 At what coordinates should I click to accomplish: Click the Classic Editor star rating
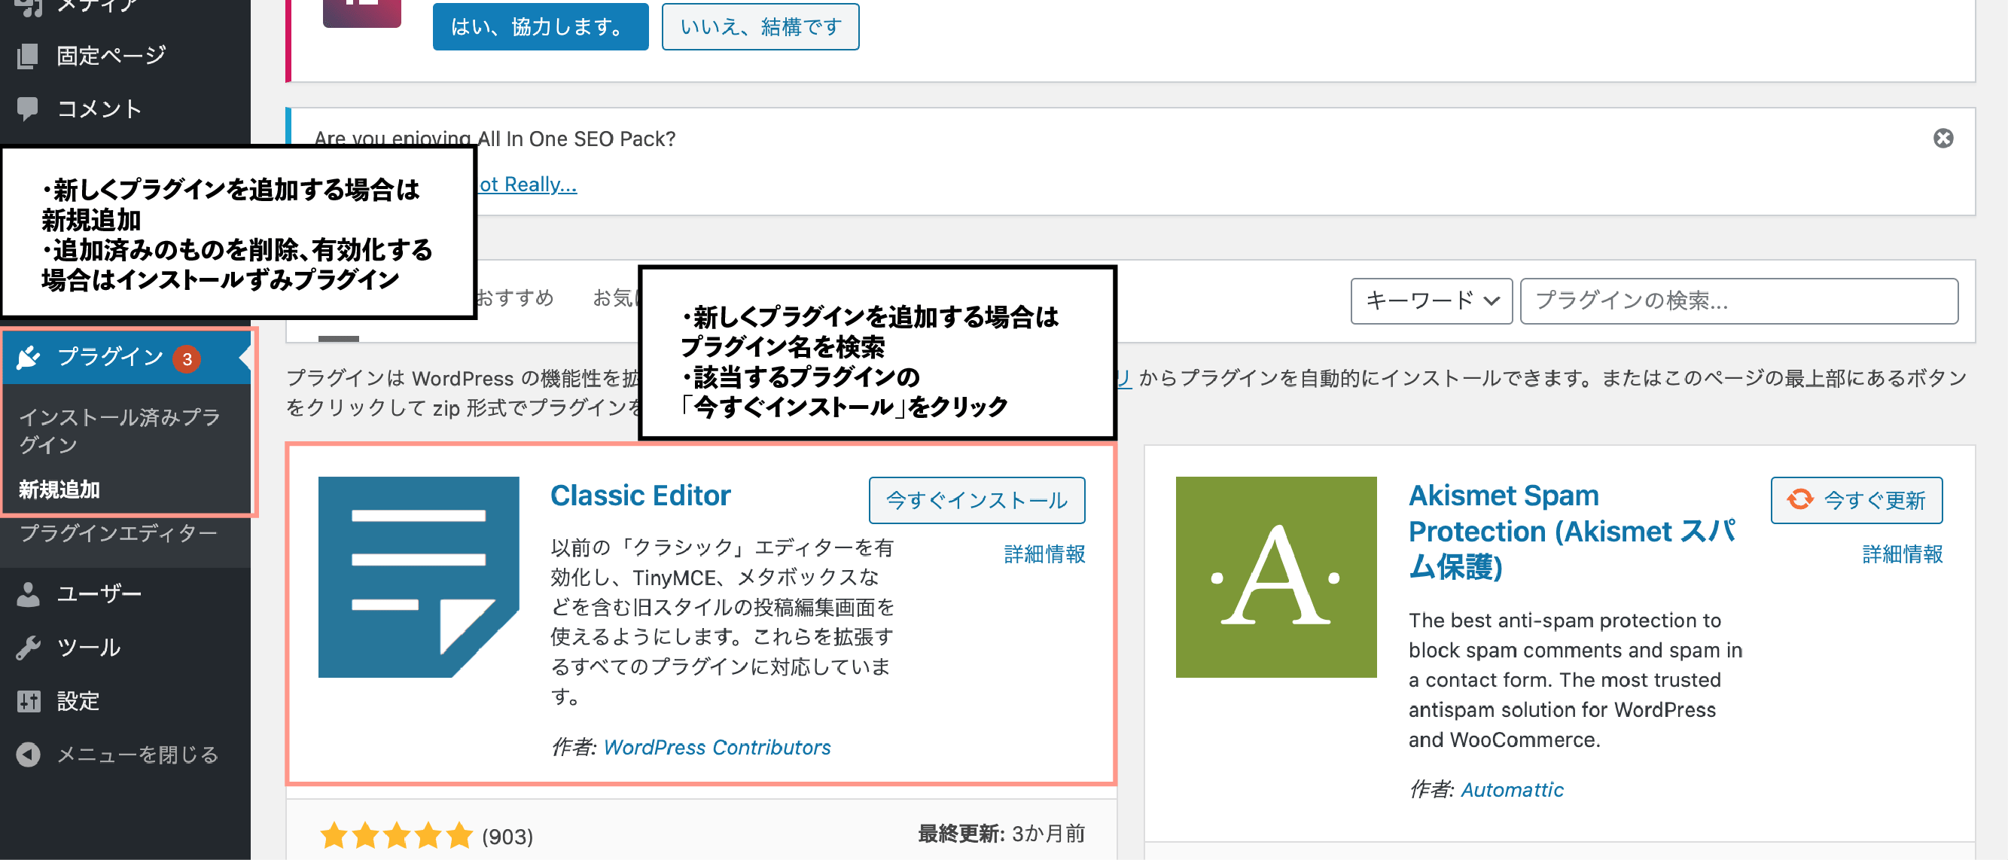(x=396, y=836)
